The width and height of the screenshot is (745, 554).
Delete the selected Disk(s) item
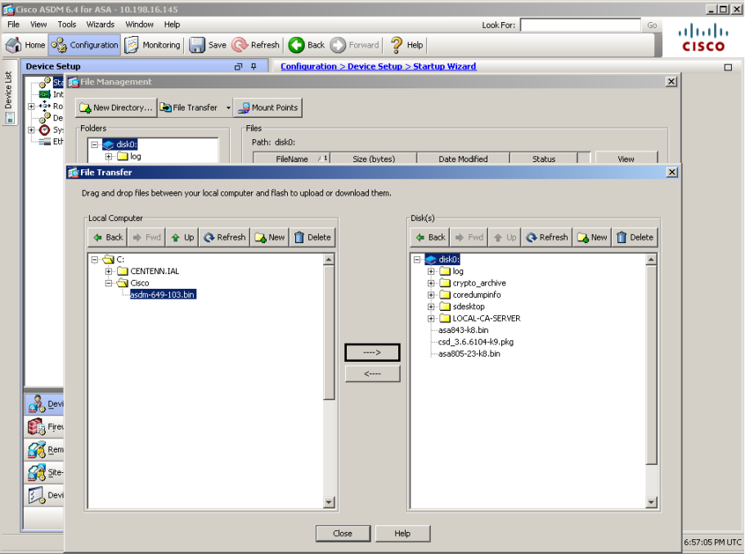click(635, 237)
